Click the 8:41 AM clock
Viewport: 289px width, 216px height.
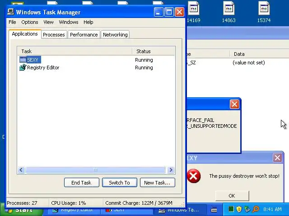[272, 209]
